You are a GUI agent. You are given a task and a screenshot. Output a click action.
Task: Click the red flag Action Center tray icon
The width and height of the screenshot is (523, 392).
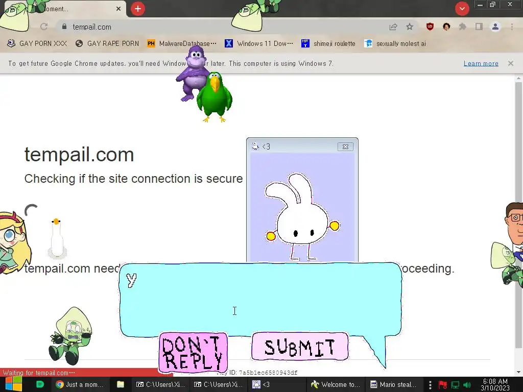coord(442,385)
